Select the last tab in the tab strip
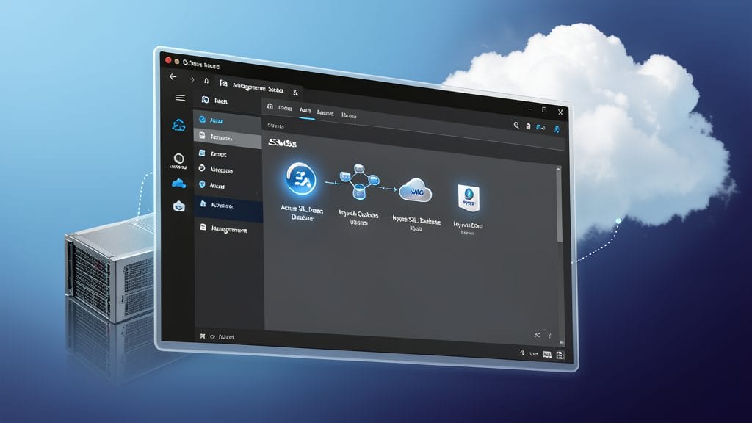This screenshot has width=752, height=423. pyautogui.click(x=349, y=115)
